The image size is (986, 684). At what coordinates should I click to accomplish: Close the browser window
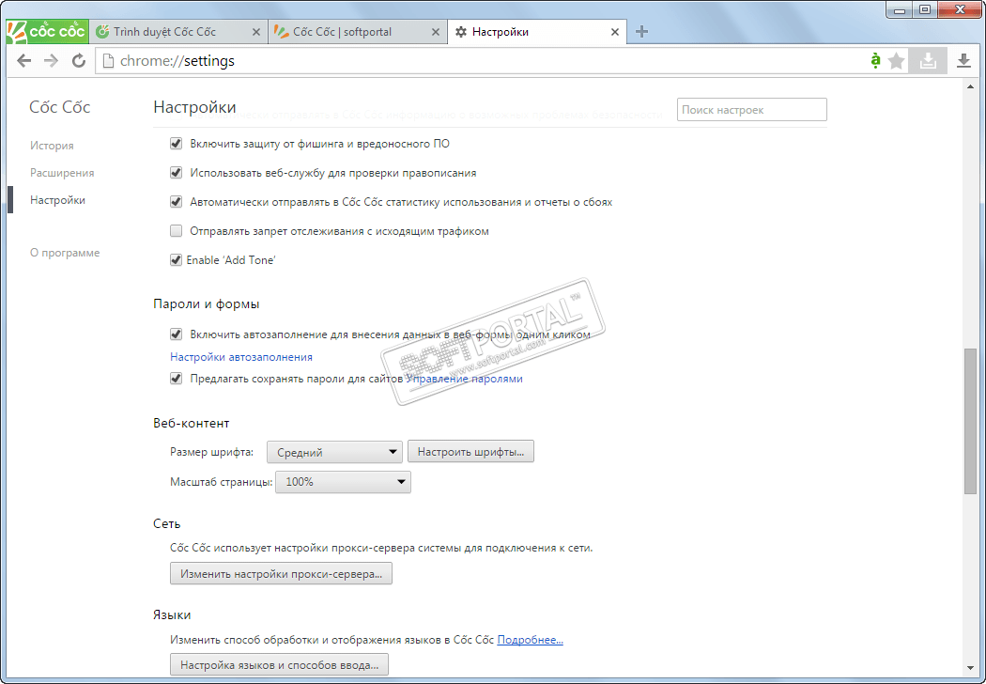[960, 9]
